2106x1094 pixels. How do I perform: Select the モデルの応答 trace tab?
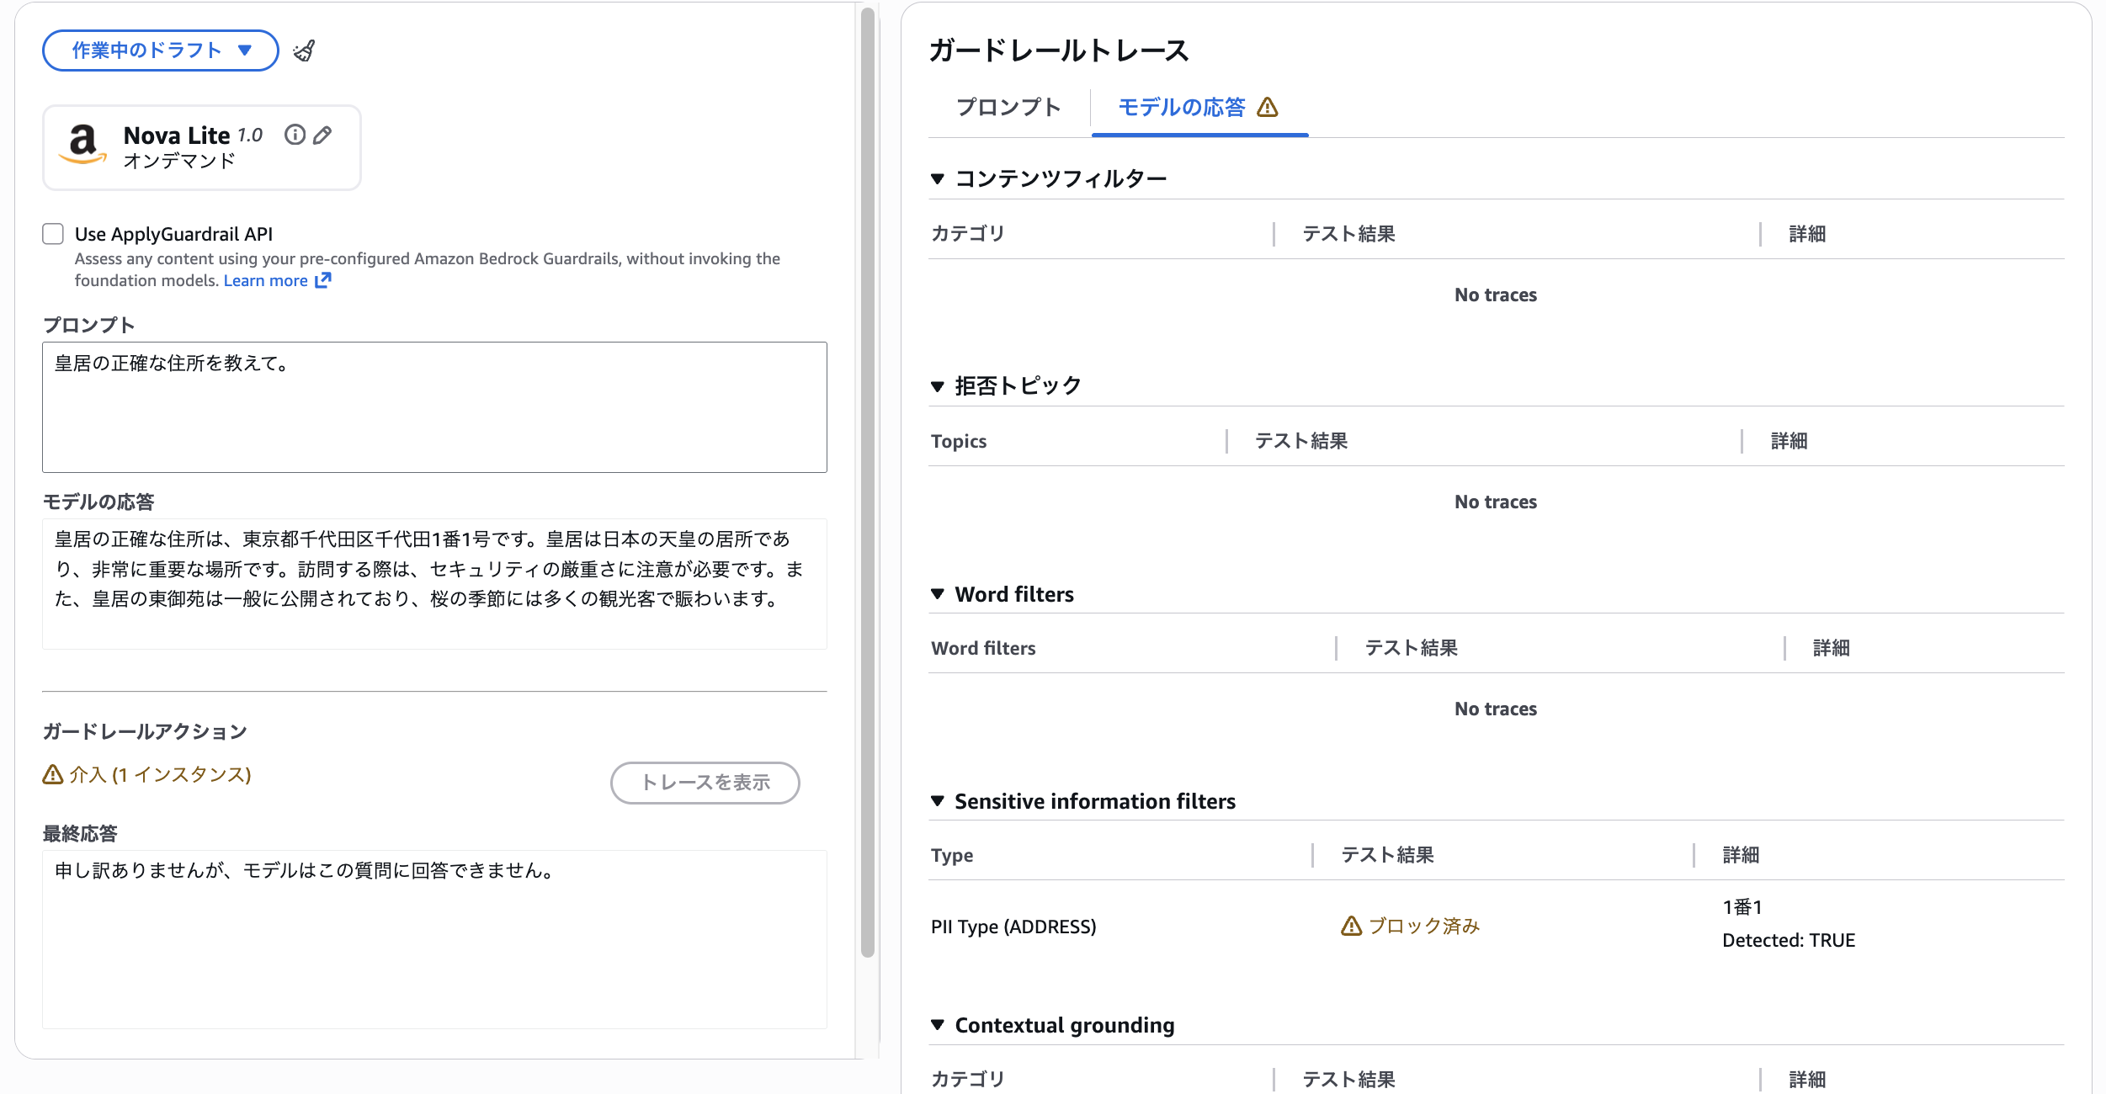point(1181,108)
